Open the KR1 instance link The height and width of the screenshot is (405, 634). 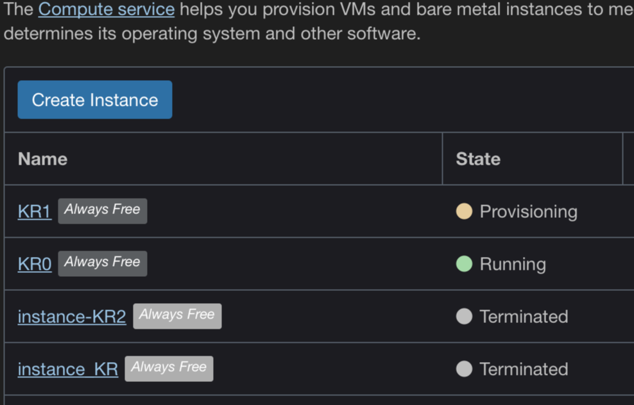(35, 211)
